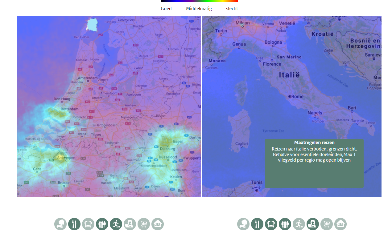This screenshot has height=237, width=392.
Task: Click the 'slecht' legend label
Action: click(232, 9)
